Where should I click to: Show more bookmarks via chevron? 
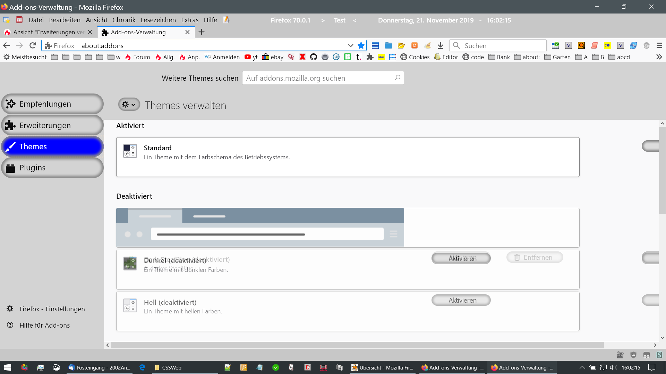(x=659, y=57)
